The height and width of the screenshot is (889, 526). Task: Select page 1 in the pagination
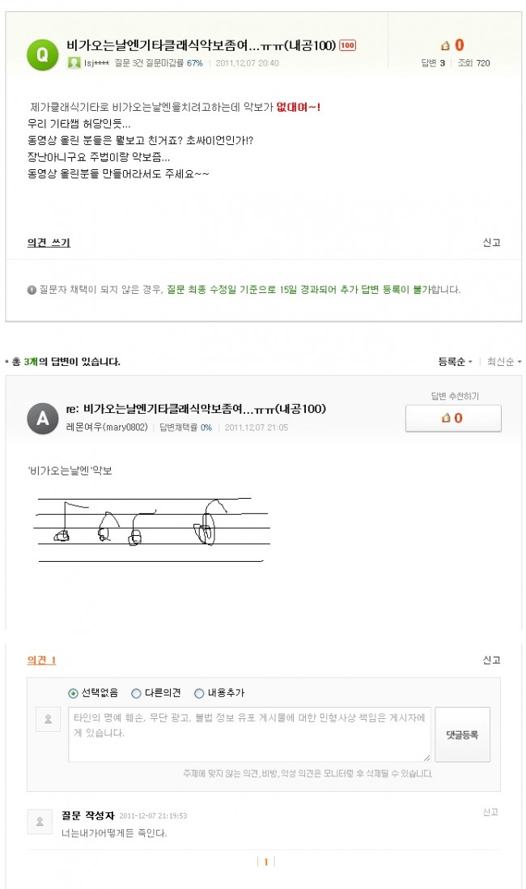pyautogui.click(x=265, y=862)
